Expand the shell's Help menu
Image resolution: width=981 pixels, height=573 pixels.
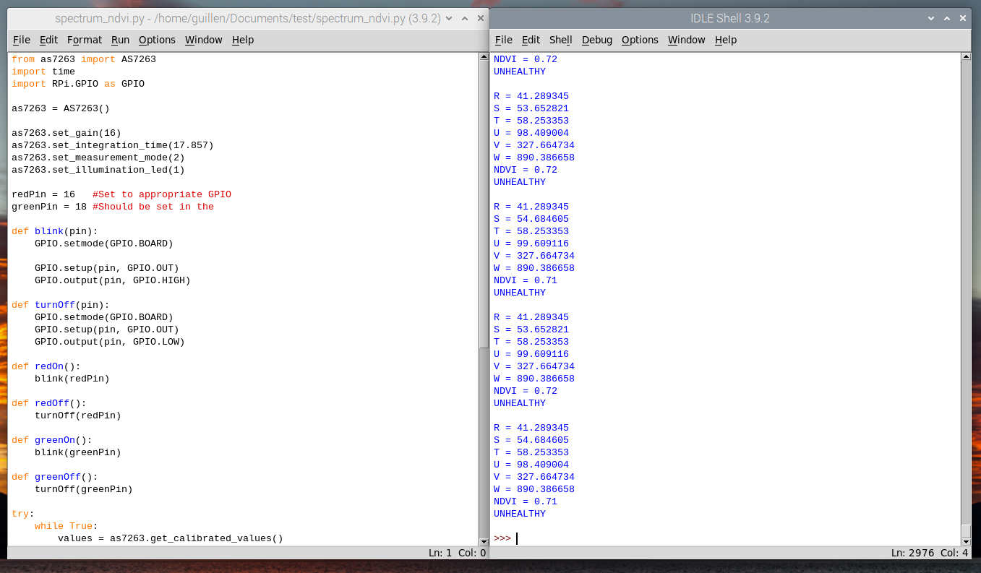pos(725,40)
